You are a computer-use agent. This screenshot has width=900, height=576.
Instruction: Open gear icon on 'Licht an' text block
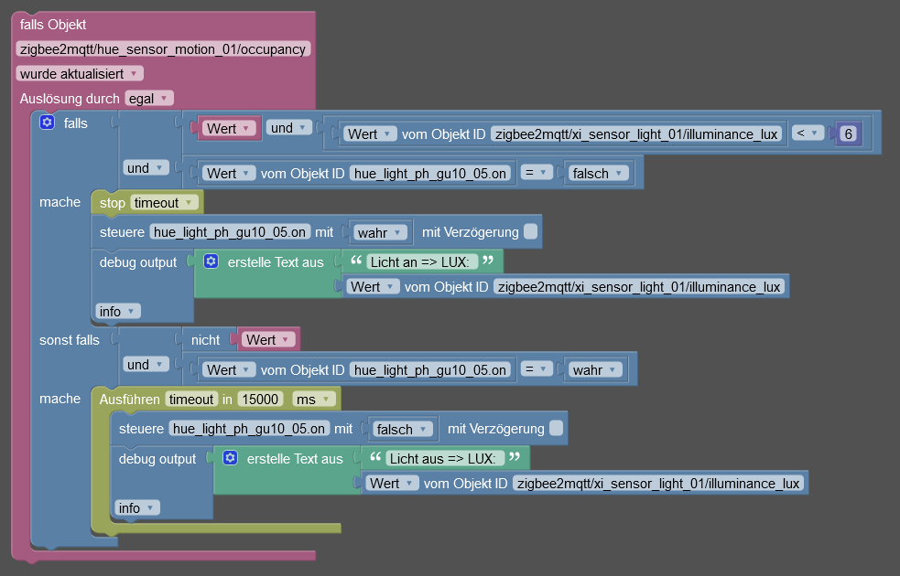coord(211,261)
